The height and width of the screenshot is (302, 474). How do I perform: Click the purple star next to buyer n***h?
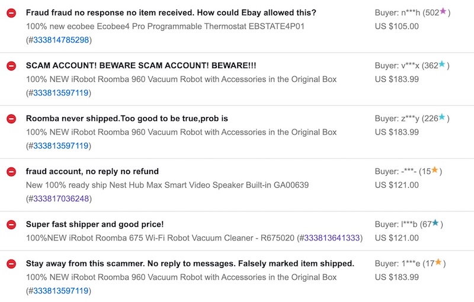442,11
